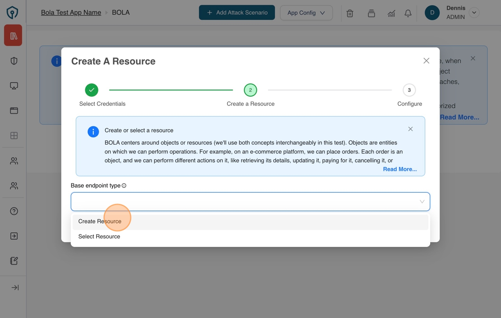Go to step 3 Configure in the wizard

[x=409, y=89]
